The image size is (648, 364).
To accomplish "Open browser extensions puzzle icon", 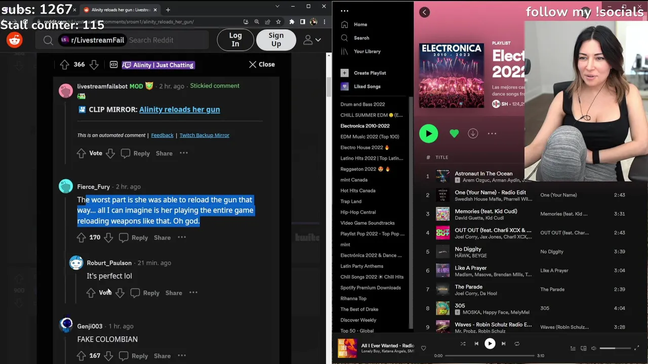I will coord(292,22).
